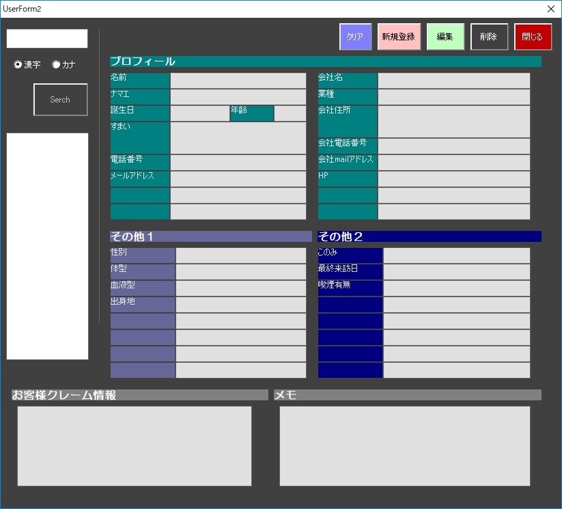The image size is (562, 509).
Task: Click the 出身地 input field
Action: point(241,305)
